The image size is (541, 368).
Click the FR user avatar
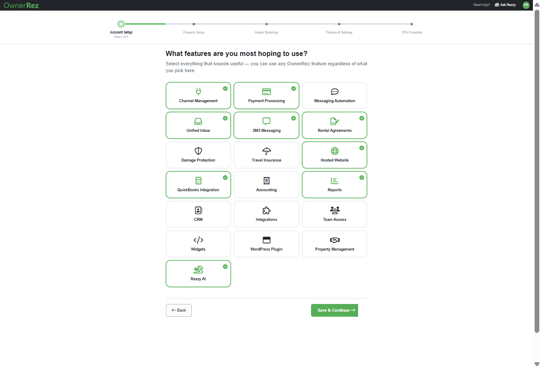click(x=526, y=5)
